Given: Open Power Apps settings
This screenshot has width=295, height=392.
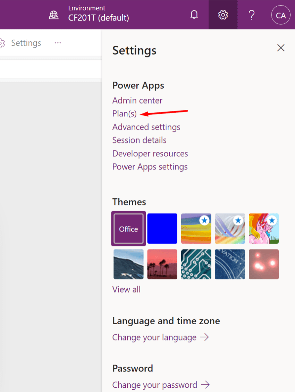Looking at the screenshot, I should click(150, 166).
